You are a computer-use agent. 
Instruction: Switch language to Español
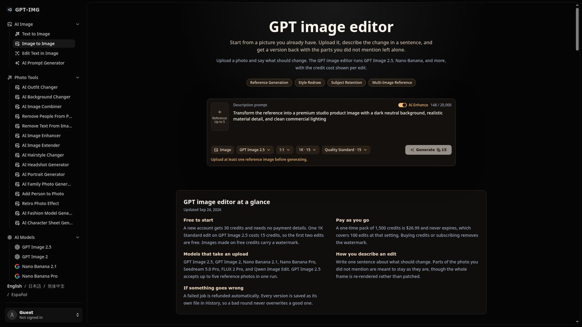pyautogui.click(x=19, y=295)
